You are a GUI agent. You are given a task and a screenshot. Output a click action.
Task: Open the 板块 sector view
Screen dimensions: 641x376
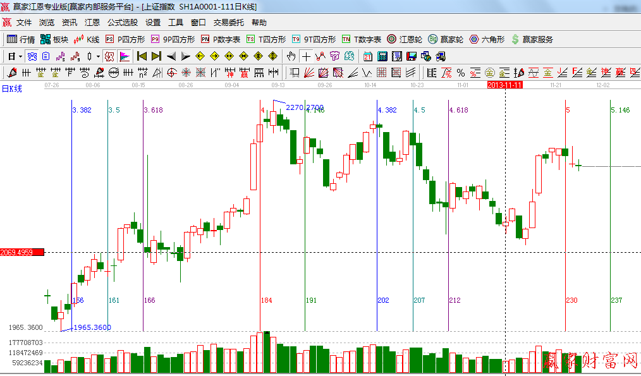point(54,39)
